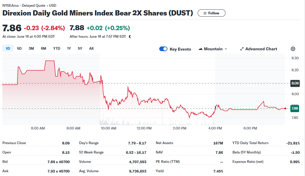Follow the DUST ticker
The height and width of the screenshot is (176, 305).
[x=211, y=13]
